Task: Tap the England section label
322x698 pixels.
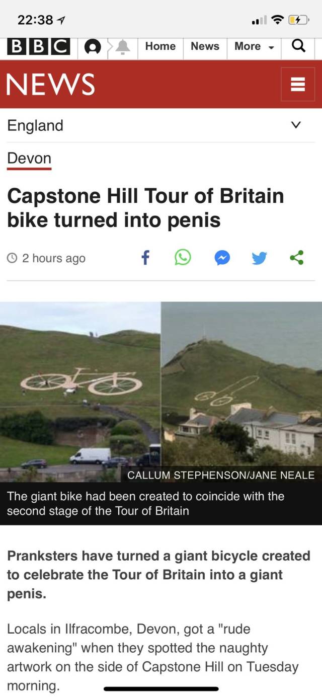Action: [35, 125]
